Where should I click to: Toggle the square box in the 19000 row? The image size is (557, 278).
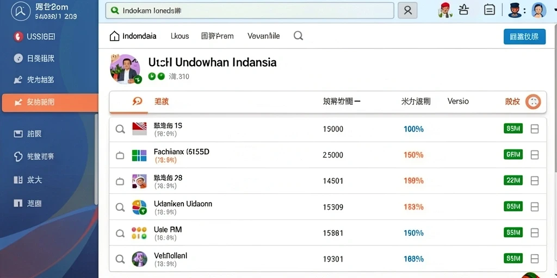(x=534, y=129)
